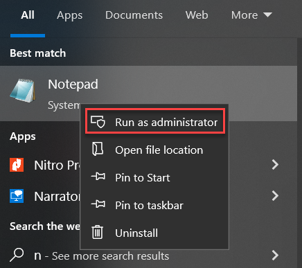Click the Narrator app icon
302x268 pixels.
tap(17, 196)
